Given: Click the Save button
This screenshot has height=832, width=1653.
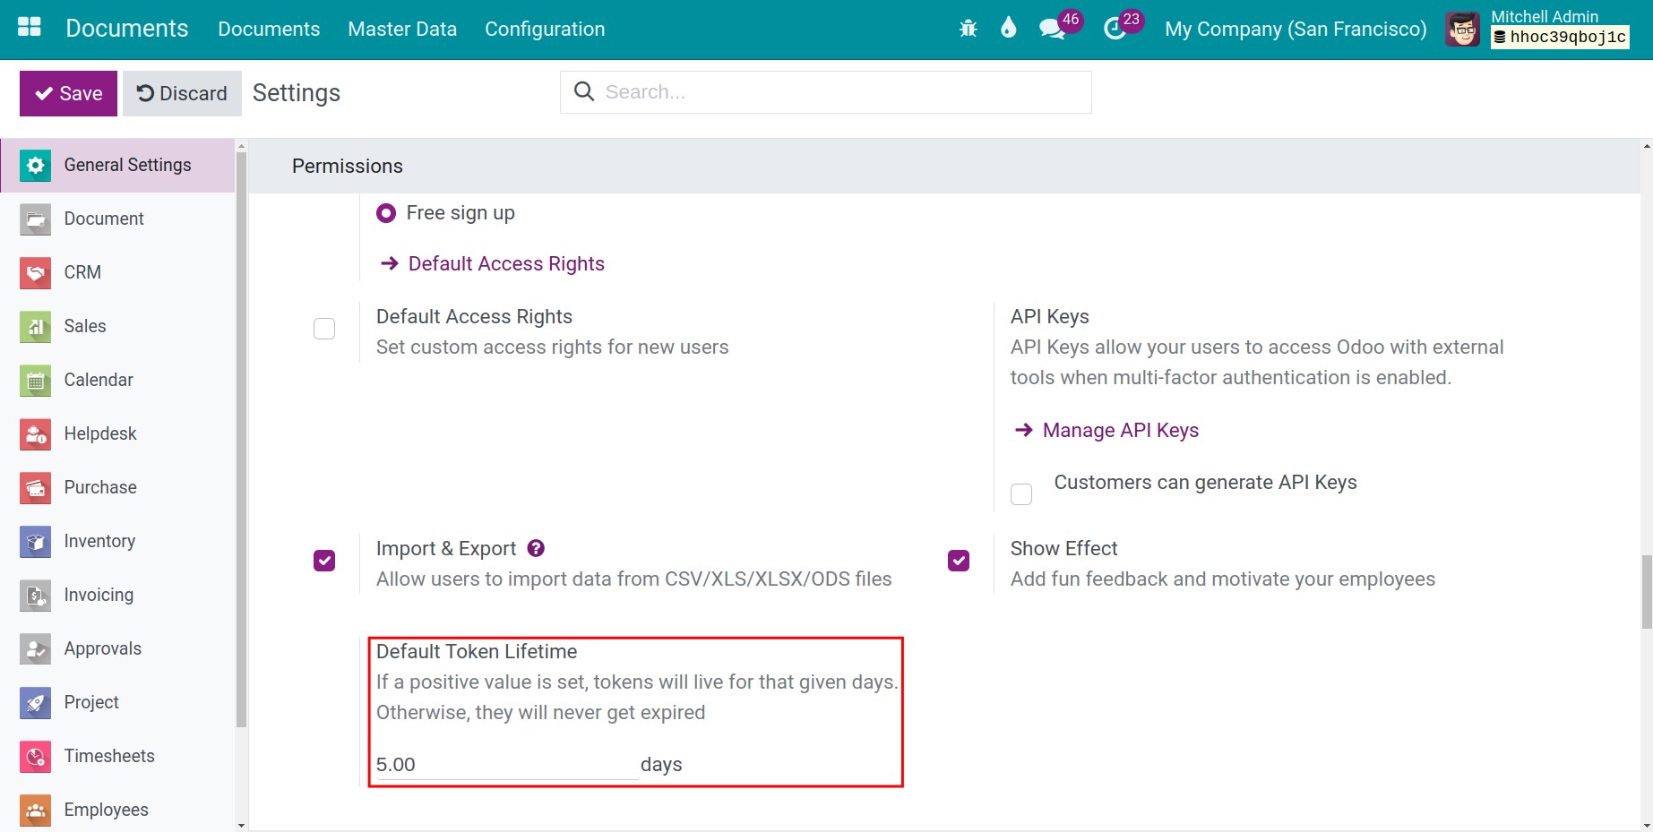Looking at the screenshot, I should tap(68, 92).
